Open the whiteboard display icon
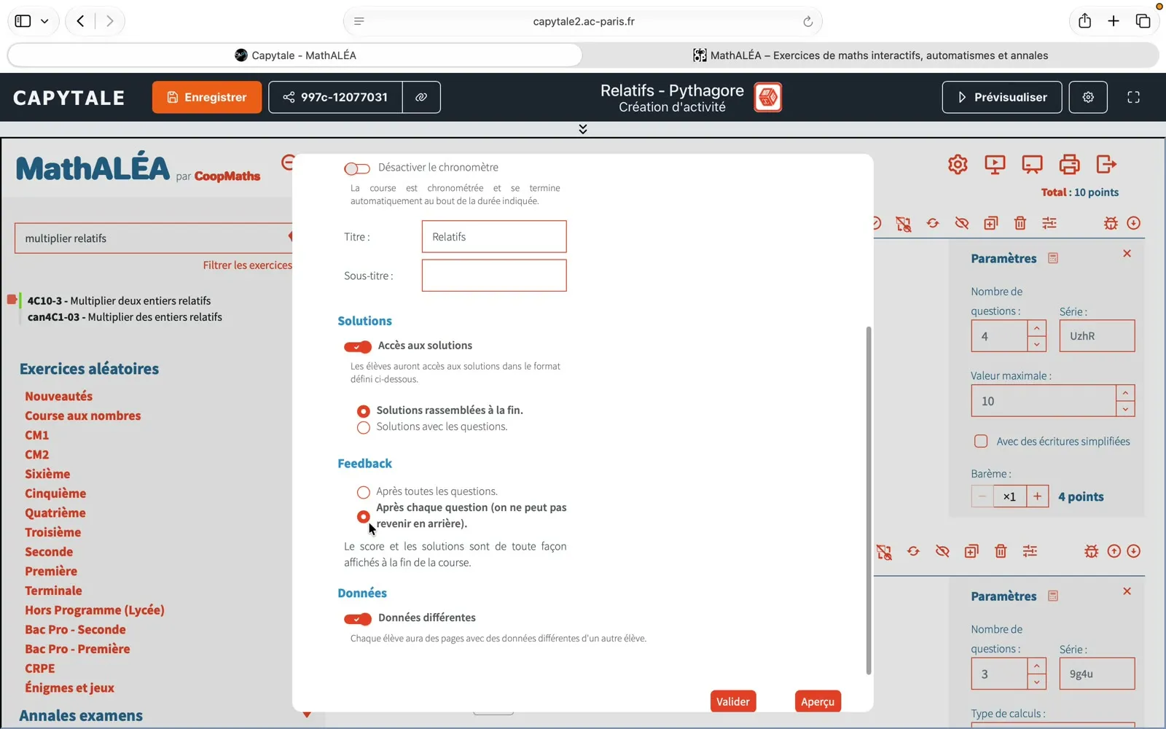Screen dimensions: 1166x729 coord(1032,165)
